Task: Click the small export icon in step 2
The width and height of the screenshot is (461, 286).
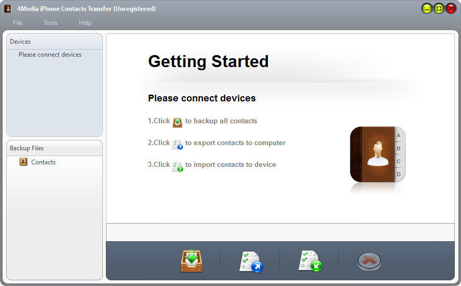Action: pyautogui.click(x=178, y=145)
